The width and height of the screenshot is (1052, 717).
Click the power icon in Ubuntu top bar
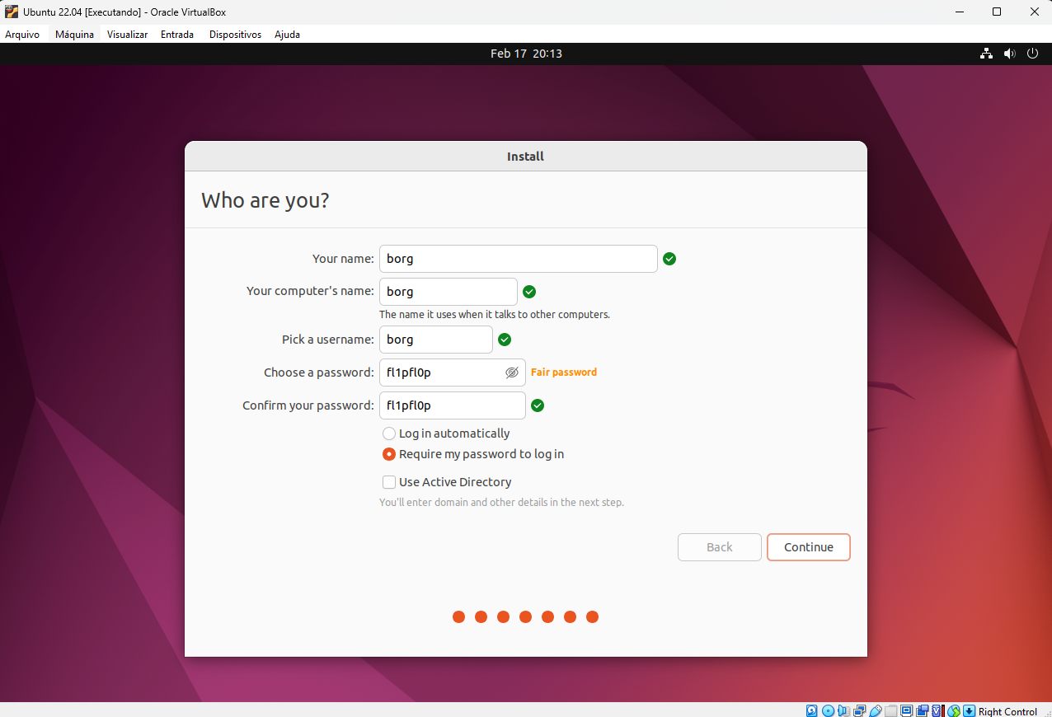click(x=1032, y=54)
